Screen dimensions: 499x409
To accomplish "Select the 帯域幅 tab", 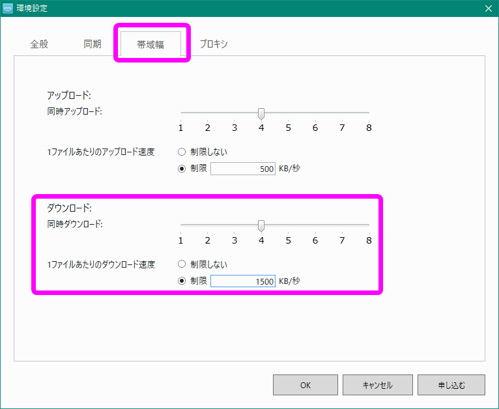I will coord(150,44).
